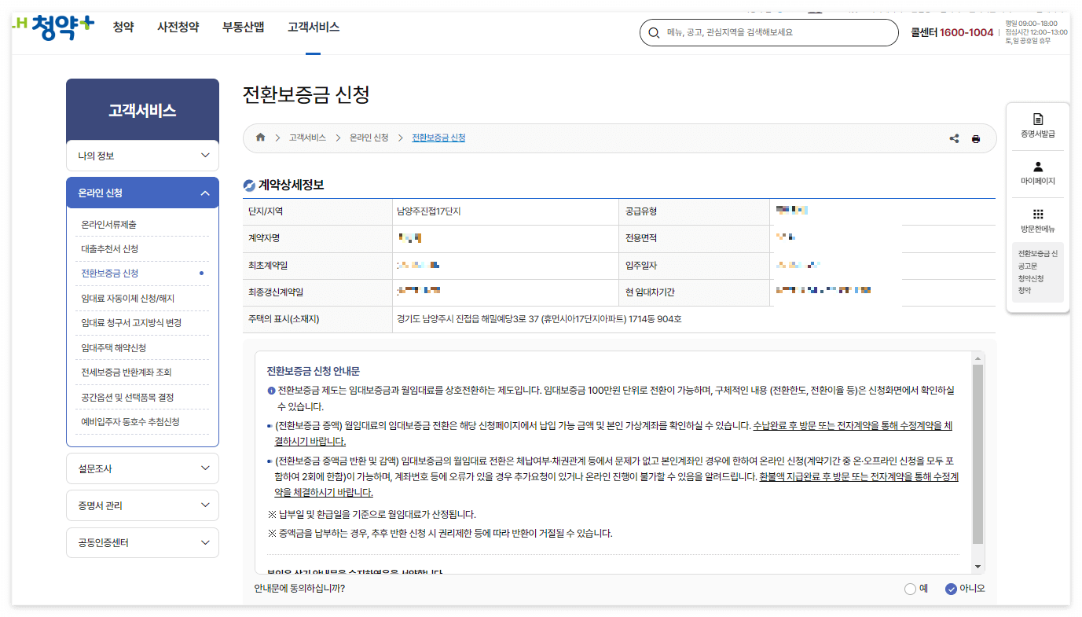This screenshot has height=617, width=1082.
Task: Open 전세보증금 반환계좌 조회 link
Action: 127,373
